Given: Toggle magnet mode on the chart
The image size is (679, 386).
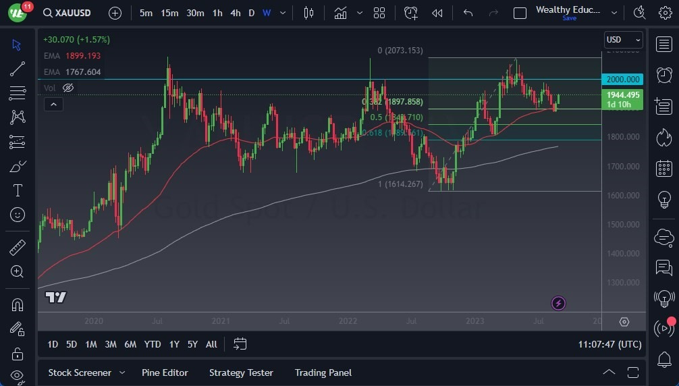Looking at the screenshot, I should point(18,304).
